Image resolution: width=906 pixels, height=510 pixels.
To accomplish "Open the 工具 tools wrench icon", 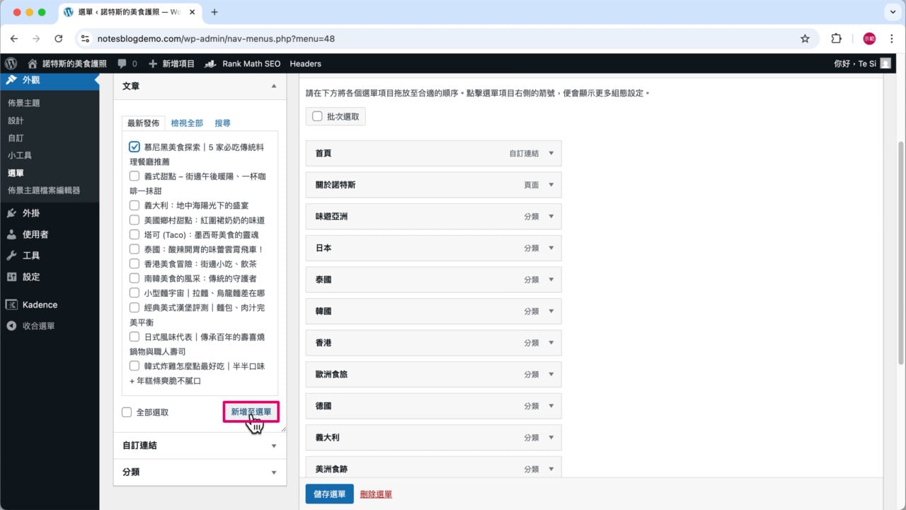I will pos(11,256).
